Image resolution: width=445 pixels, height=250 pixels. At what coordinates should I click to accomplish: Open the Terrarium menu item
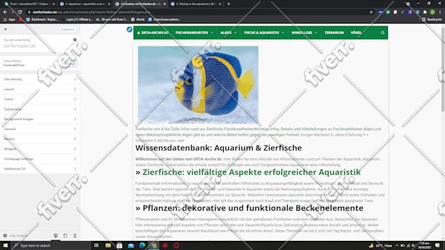(x=334, y=33)
